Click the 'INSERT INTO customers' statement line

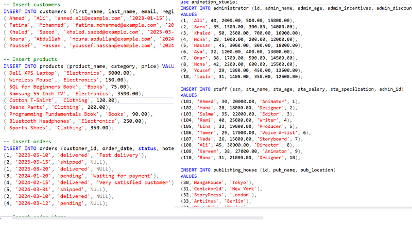89,11
